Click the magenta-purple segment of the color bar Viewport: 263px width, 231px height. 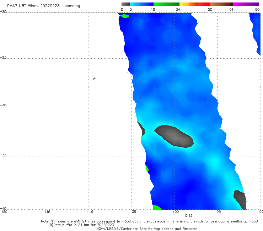pyautogui.click(x=246, y=4)
